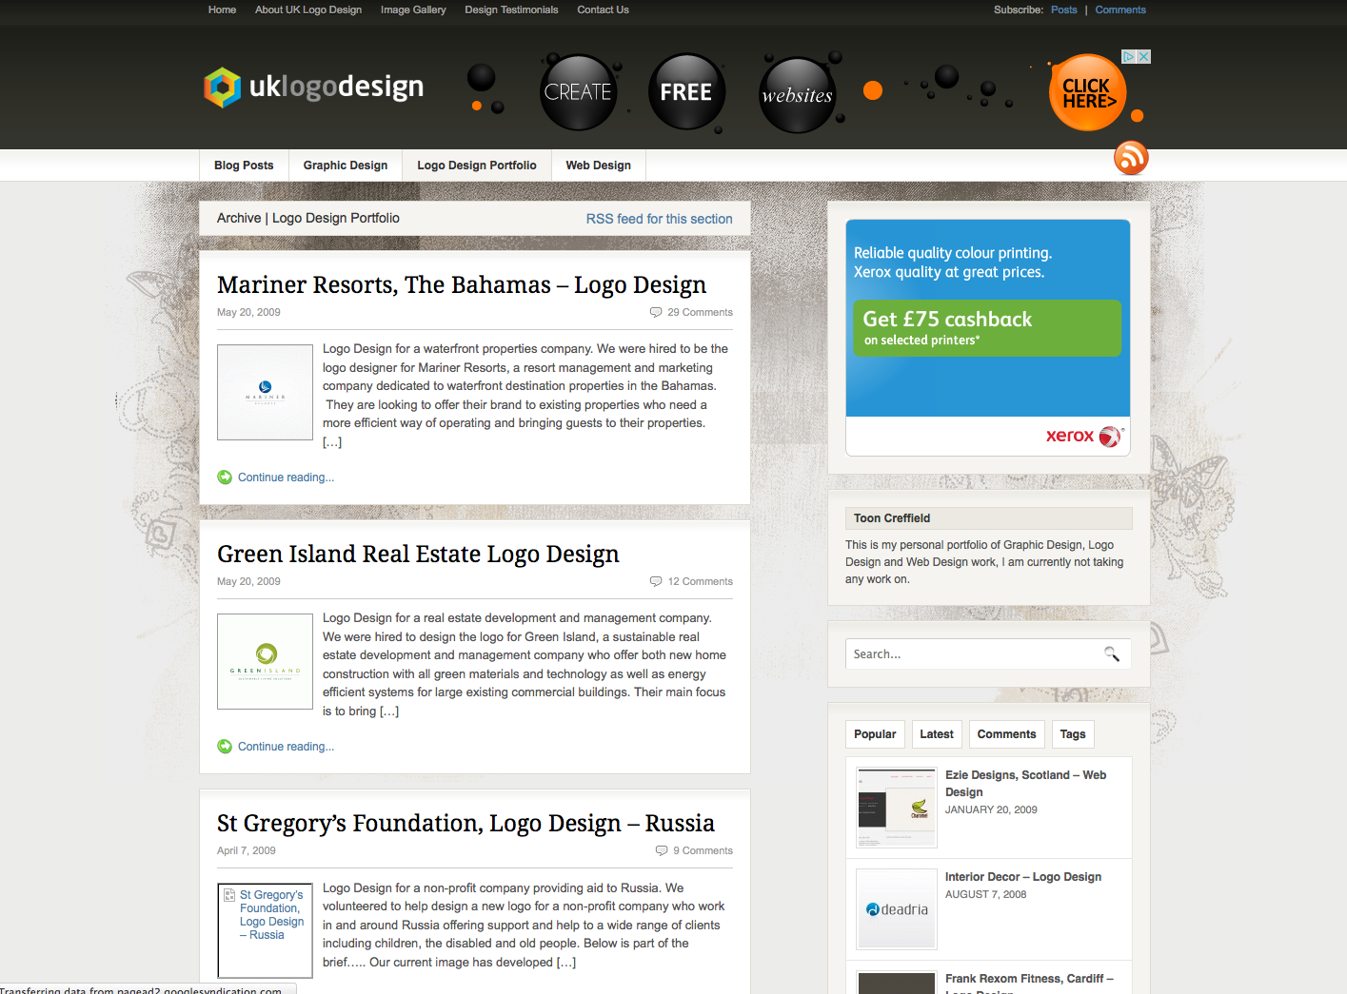Click the 'May 20, 2009' date under Mariner Resorts
1347x994 pixels.
point(248,312)
